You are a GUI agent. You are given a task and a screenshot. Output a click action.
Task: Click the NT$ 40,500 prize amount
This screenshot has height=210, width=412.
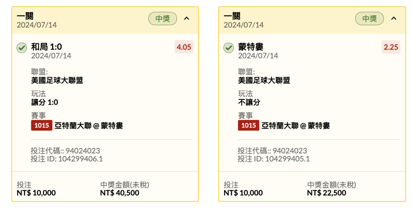[x=120, y=193]
